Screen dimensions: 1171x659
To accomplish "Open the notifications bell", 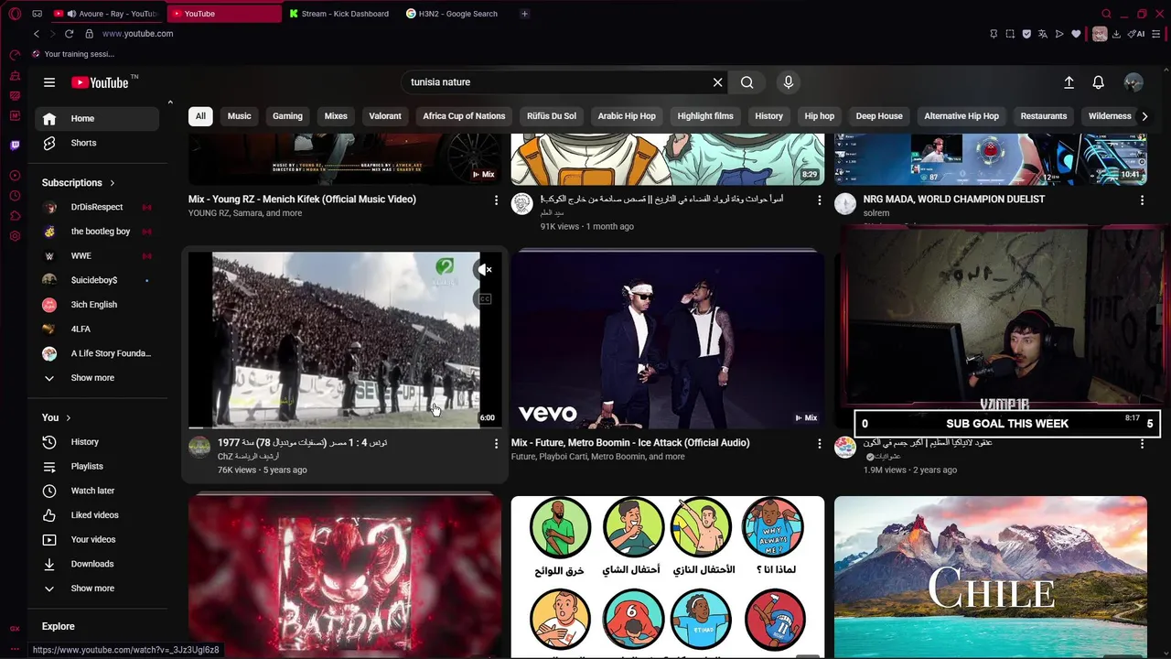I will 1099,82.
